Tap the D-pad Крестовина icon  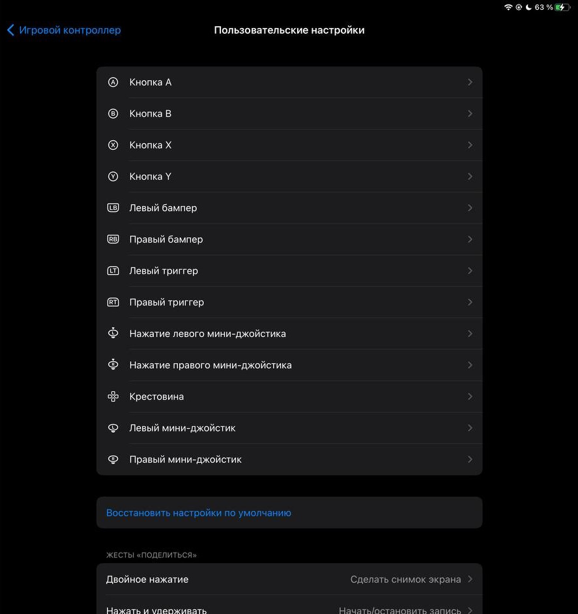pyautogui.click(x=113, y=397)
